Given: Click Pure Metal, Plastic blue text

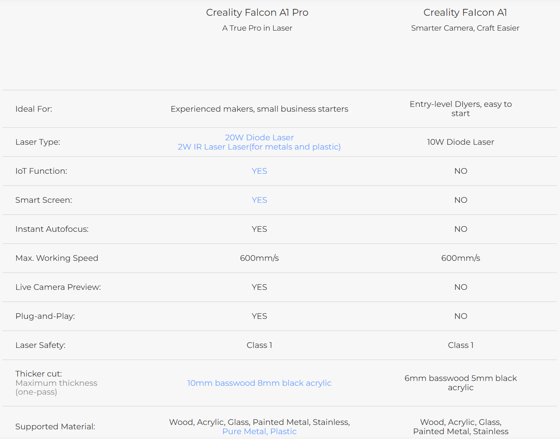Looking at the screenshot, I should tap(259, 431).
